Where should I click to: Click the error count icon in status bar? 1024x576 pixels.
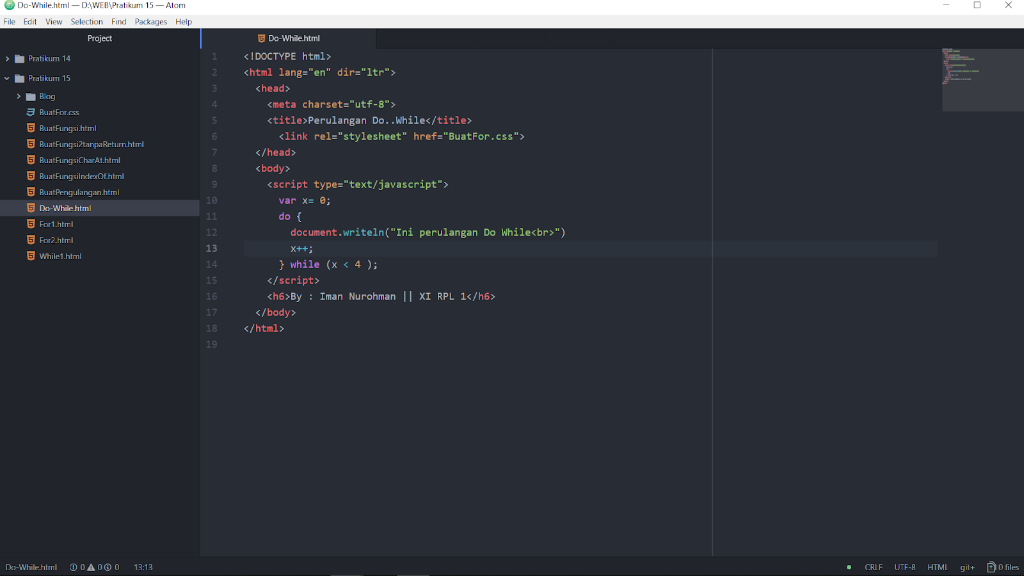click(x=74, y=567)
